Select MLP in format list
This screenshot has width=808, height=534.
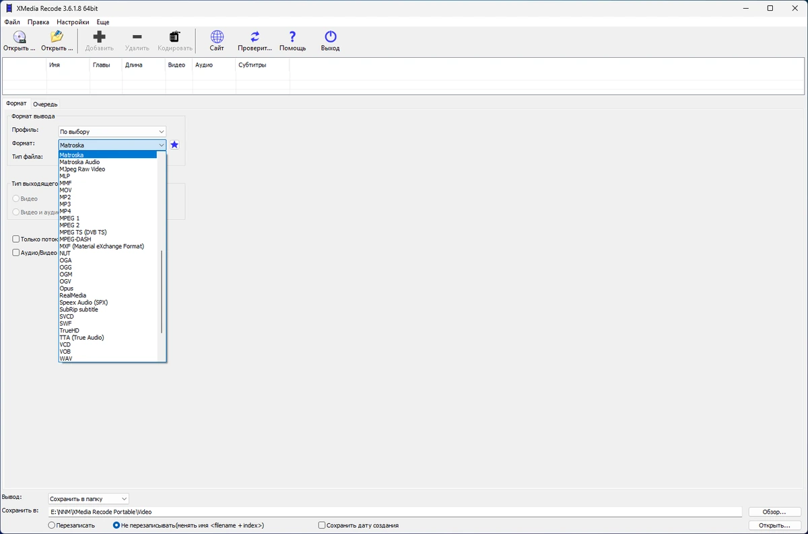tap(108, 176)
